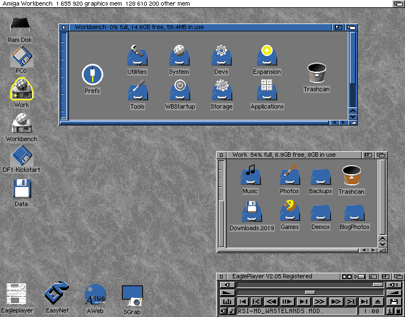Save module with the floppy disk button

394,301
